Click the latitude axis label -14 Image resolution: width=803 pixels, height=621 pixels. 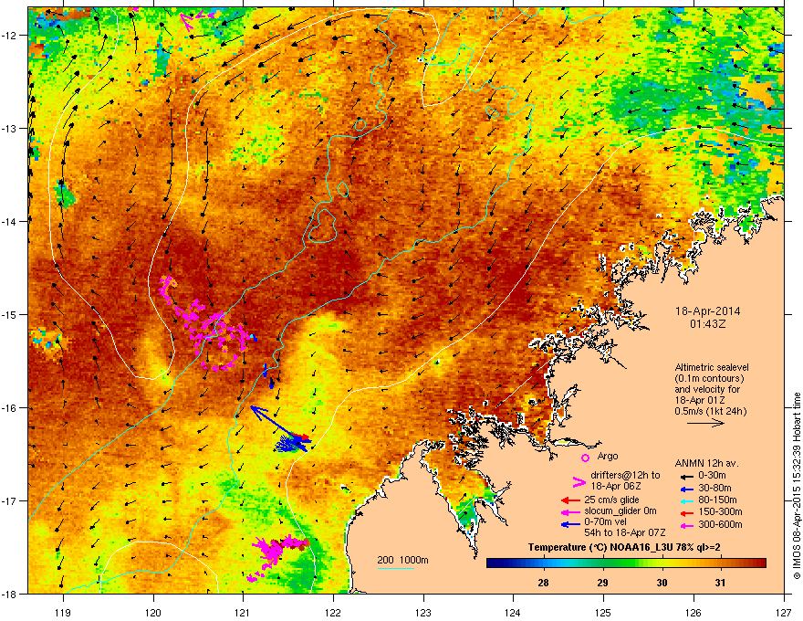tap(9, 221)
